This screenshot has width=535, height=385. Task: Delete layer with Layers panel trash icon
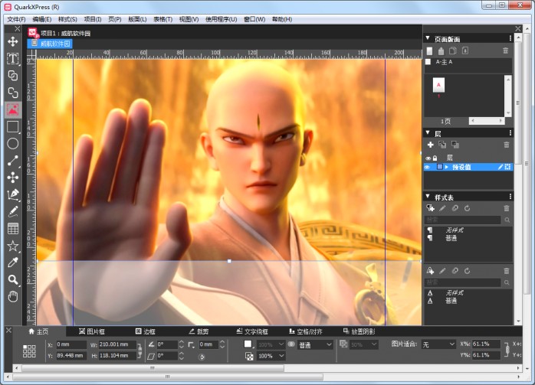click(507, 145)
